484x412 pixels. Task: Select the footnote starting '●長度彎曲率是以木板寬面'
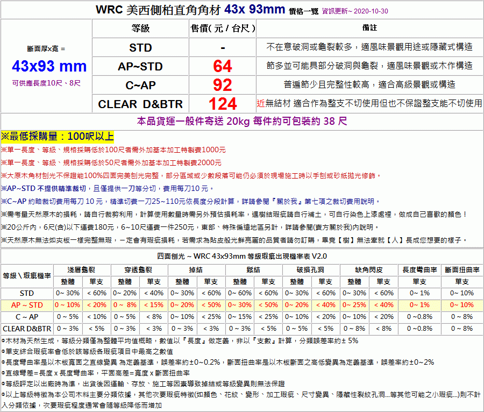[x=218, y=363]
